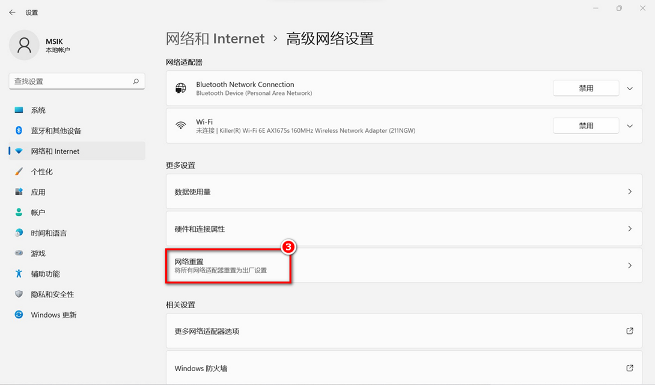Click the back arrow icon in title bar
655x385 pixels.
pos(12,13)
